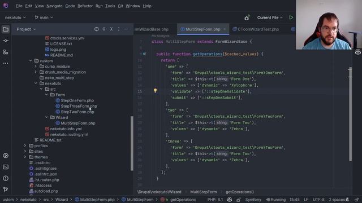This screenshot has width=362, height=203.
Task: Click the Select Opened File target icon
Action: [x=97, y=29]
